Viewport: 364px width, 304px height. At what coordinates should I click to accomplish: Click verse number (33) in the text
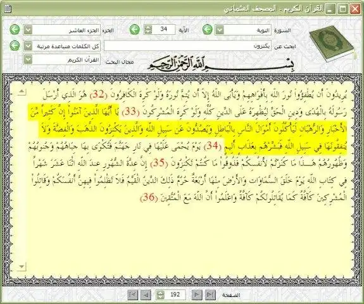[130, 112]
